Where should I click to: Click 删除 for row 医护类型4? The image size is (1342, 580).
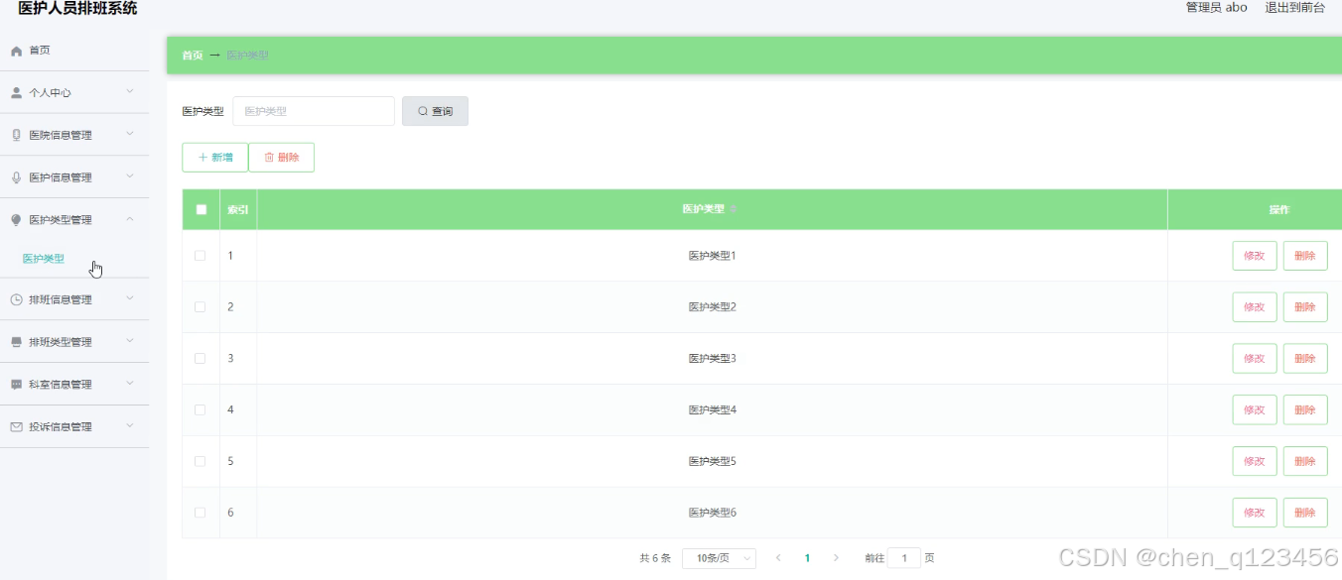pos(1305,409)
